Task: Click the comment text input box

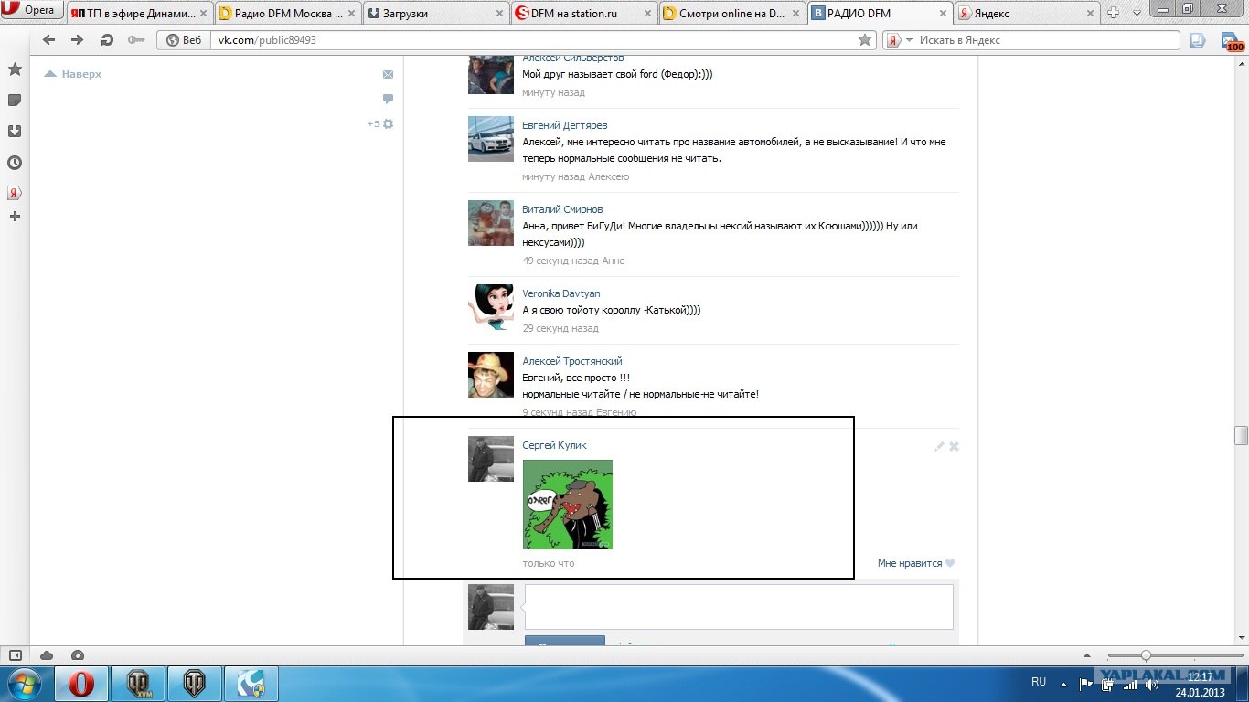Action: tap(739, 606)
